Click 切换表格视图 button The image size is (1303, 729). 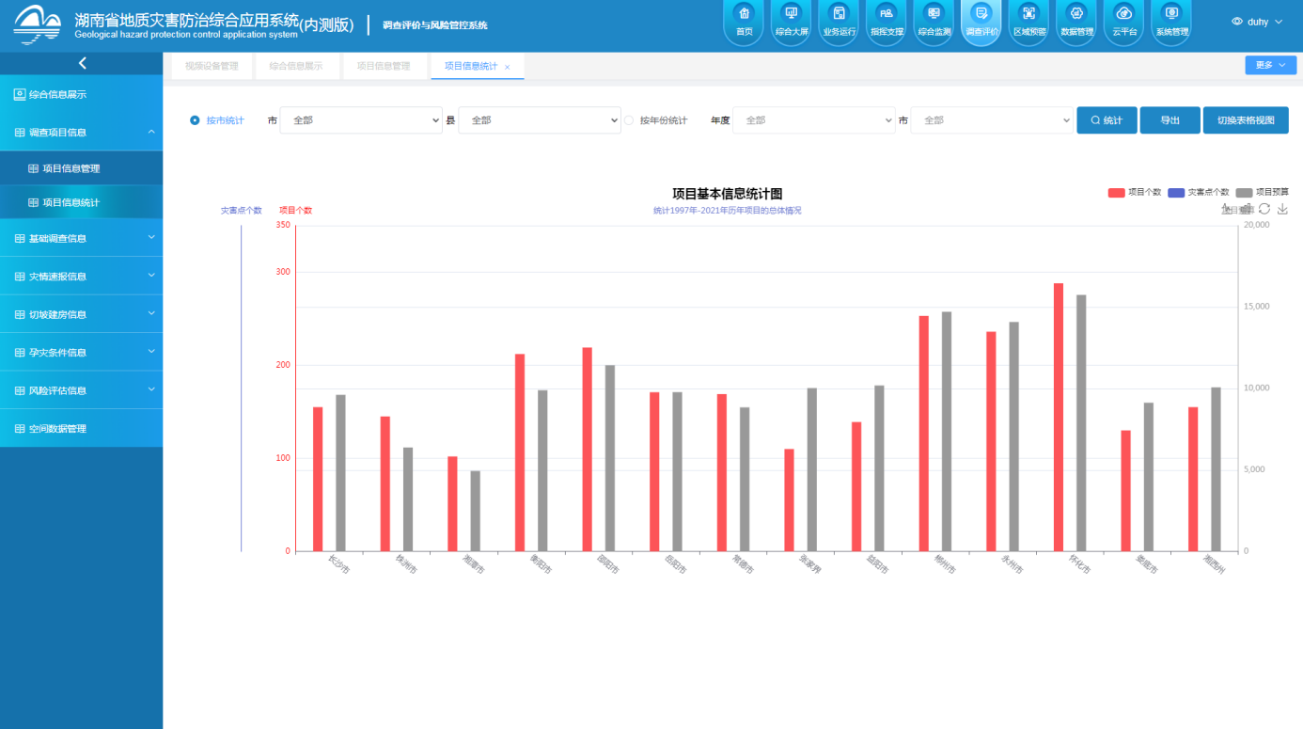pyautogui.click(x=1245, y=120)
